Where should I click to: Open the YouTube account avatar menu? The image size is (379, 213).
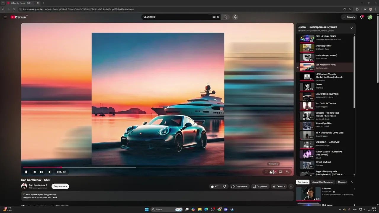[x=370, y=17]
